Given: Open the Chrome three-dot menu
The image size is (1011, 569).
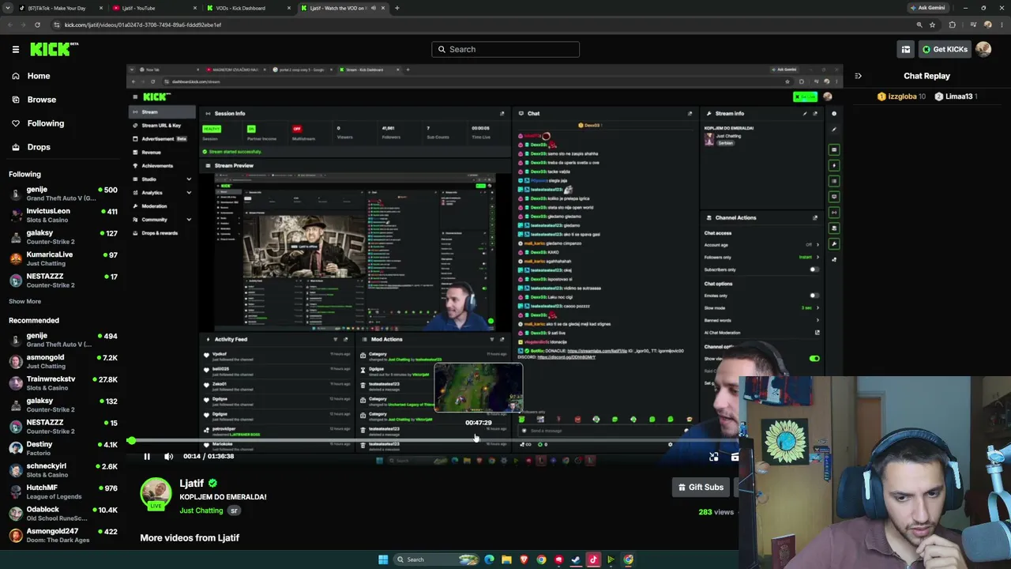Looking at the screenshot, I should pyautogui.click(x=1002, y=24).
